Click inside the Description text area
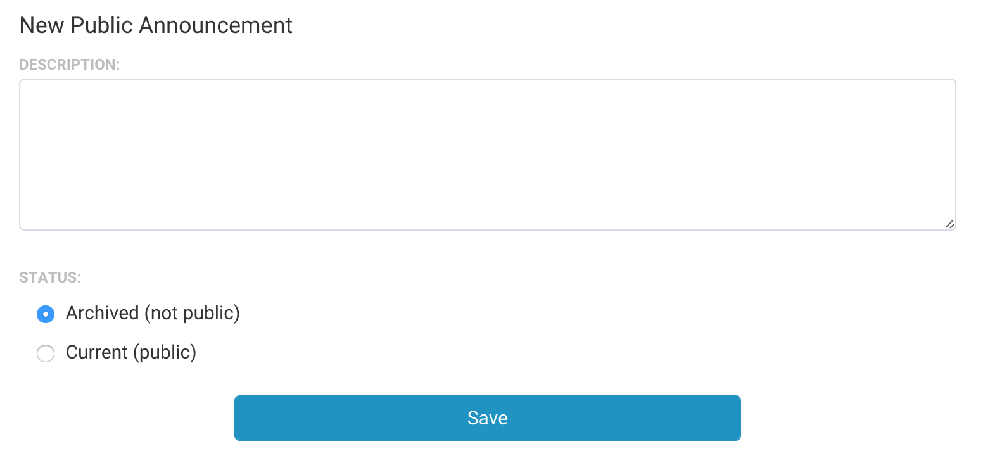 tap(487, 154)
